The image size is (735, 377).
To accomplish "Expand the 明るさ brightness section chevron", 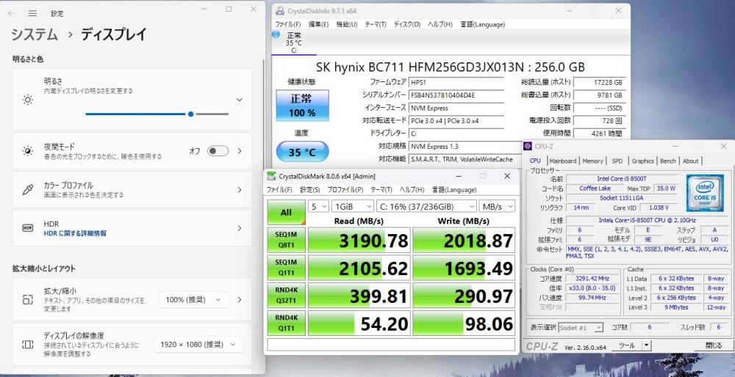I will (239, 100).
